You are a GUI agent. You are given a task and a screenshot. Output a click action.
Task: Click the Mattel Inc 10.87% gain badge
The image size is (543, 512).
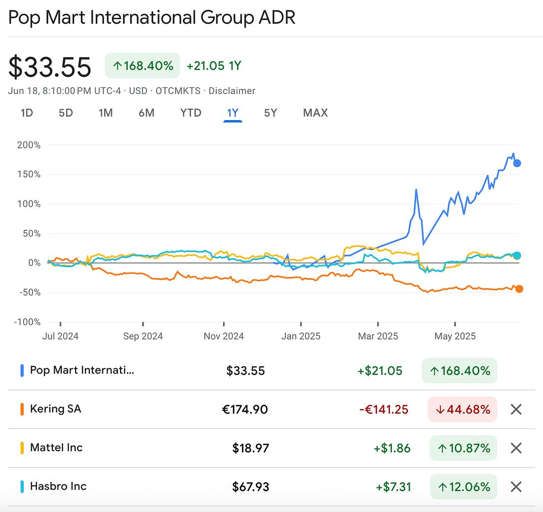pos(464,448)
